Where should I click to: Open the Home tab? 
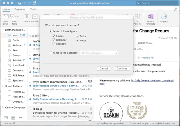point(6,9)
